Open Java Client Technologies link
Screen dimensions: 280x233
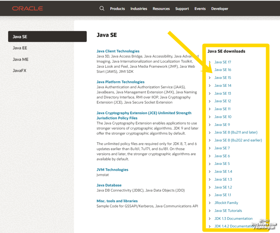coord(118,51)
